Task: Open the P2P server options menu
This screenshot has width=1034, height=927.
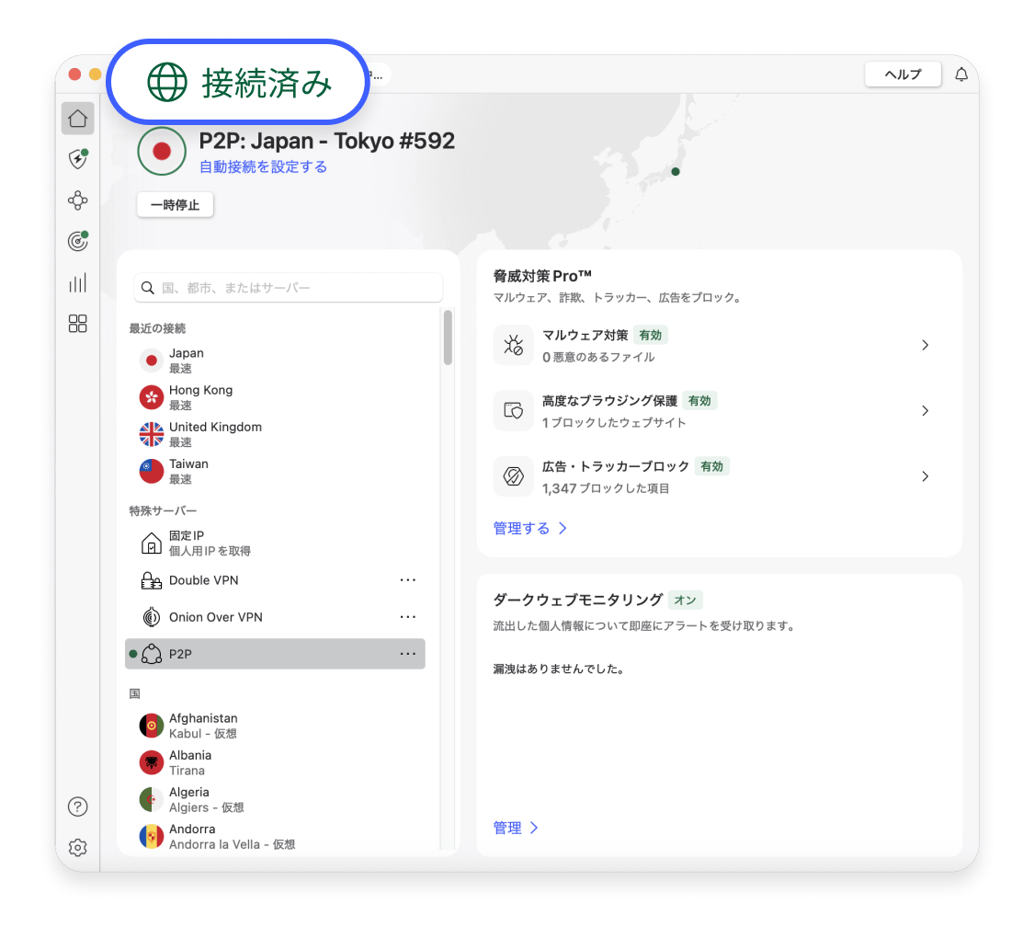Action: click(x=408, y=653)
